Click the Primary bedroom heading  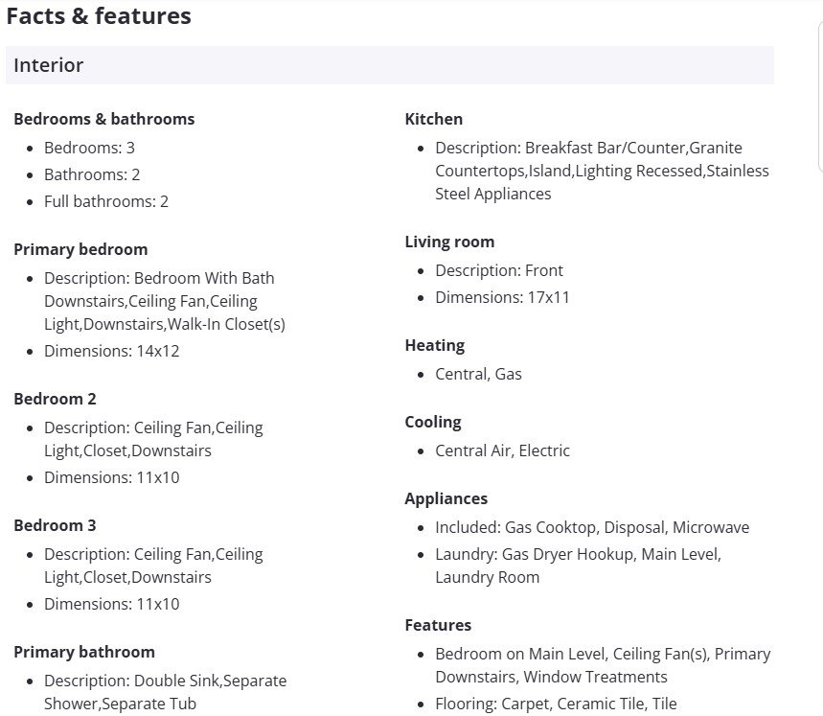pyautogui.click(x=80, y=249)
